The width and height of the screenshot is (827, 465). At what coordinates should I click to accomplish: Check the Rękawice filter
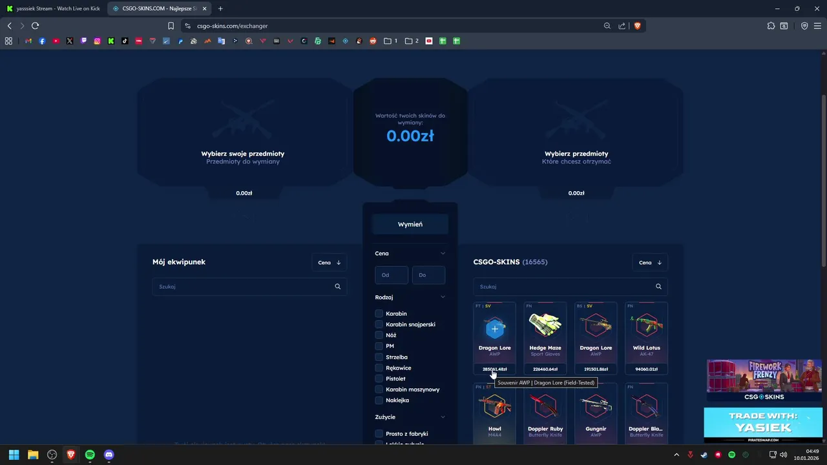[x=379, y=368]
